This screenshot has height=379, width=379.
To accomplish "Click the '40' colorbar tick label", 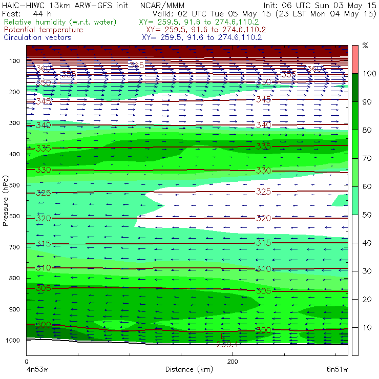I will click(367, 243).
